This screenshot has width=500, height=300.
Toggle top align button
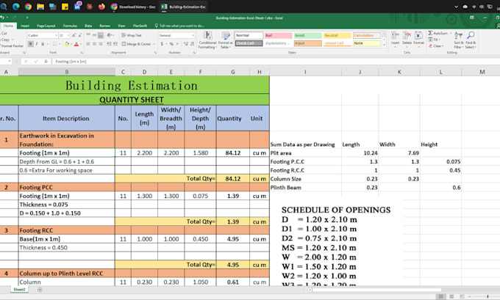(88, 35)
